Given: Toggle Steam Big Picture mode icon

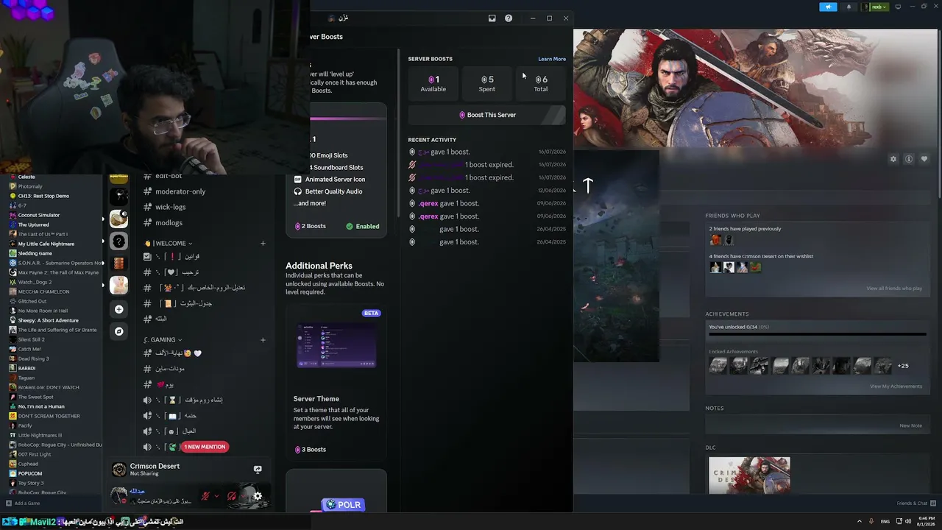Looking at the screenshot, I should pos(898,7).
